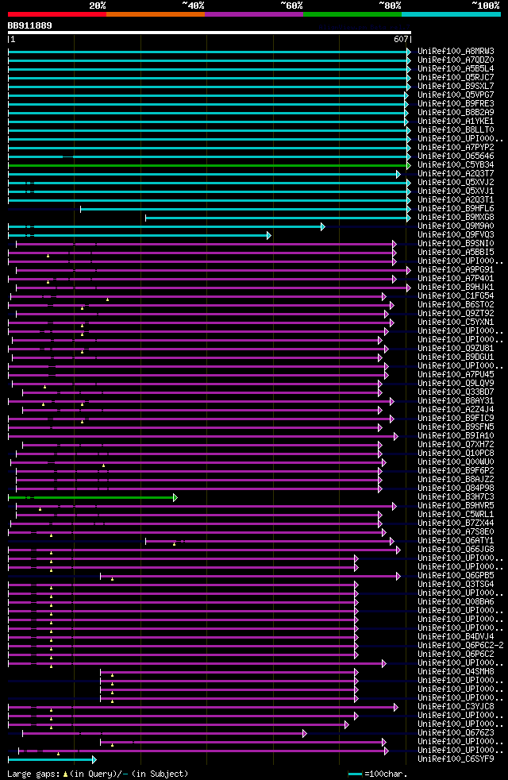The height and width of the screenshot is (780, 508).
Task: Click hit label UniRef100_Q6ATY1
Action: [456, 541]
